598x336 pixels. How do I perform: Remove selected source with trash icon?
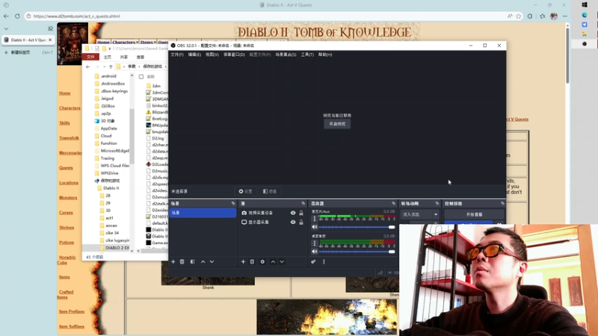(252, 262)
